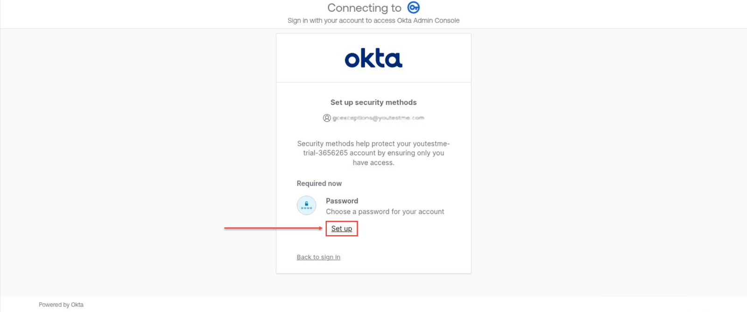
Task: Go back via Back to sign in
Action: [x=318, y=257]
